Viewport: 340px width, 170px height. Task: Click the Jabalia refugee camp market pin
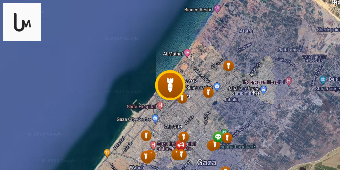click(263, 90)
